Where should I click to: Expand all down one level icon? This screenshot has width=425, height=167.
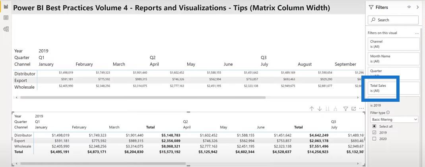tap(335, 109)
